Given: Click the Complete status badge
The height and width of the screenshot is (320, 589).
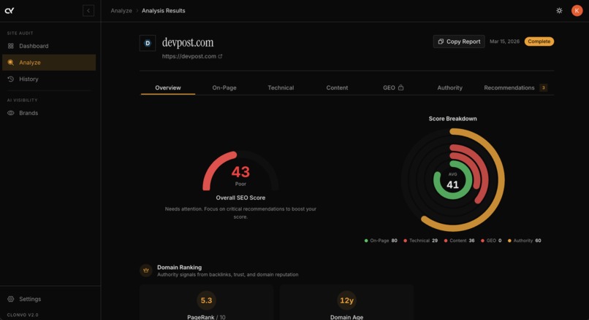Looking at the screenshot, I should [x=539, y=42].
